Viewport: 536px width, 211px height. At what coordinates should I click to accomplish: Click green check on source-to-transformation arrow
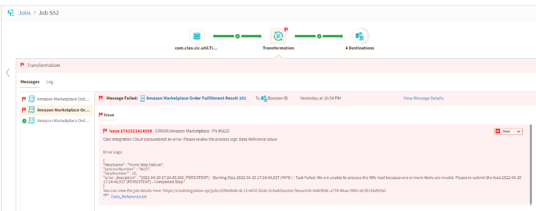237,36
